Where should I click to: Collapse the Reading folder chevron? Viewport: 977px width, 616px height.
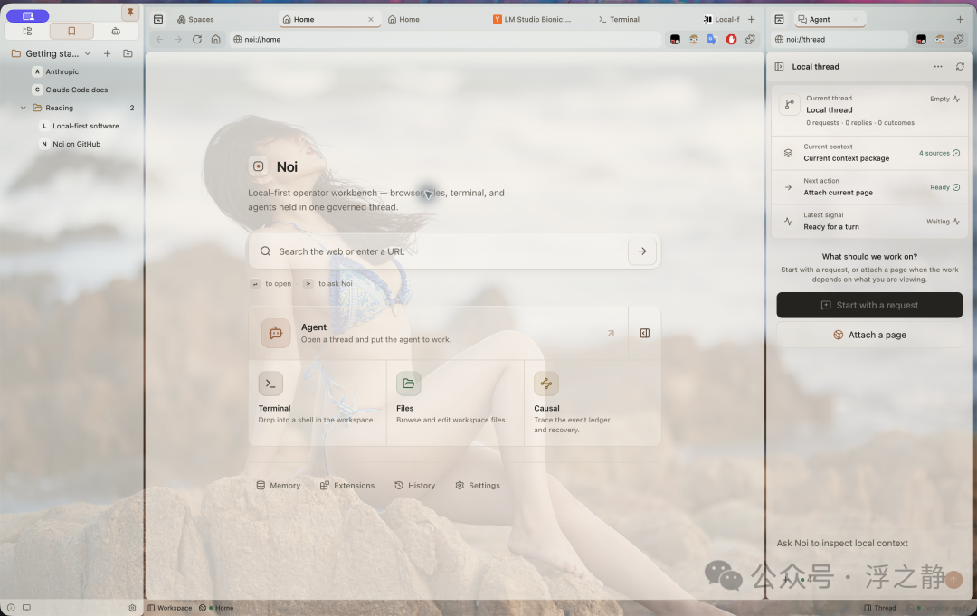tap(23, 108)
